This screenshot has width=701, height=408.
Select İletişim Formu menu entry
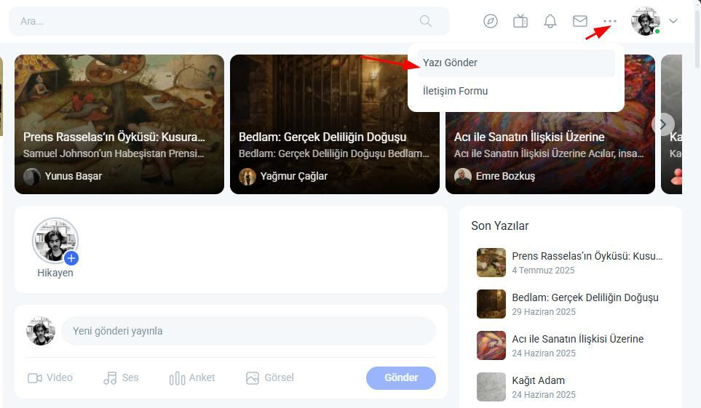(x=516, y=91)
